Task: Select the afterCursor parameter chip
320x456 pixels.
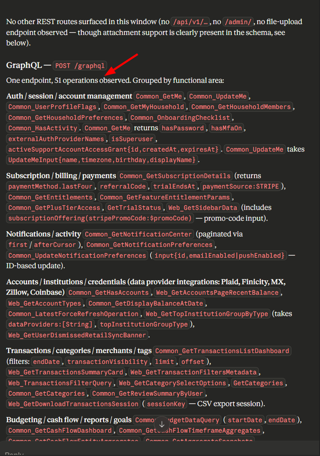Action: 55,245
